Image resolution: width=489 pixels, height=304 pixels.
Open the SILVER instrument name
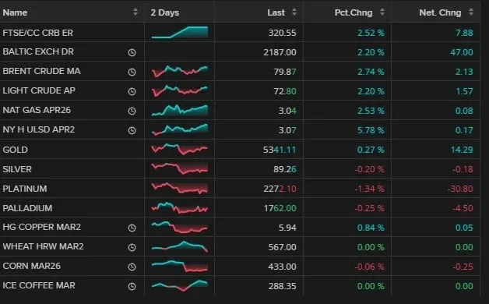(x=17, y=169)
